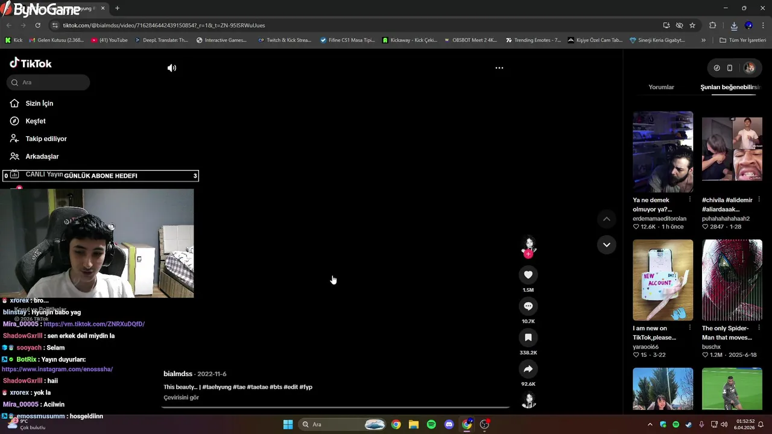Open 'Takip ediliyor' in the sidebar
The image size is (772, 434).
pyautogui.click(x=46, y=139)
